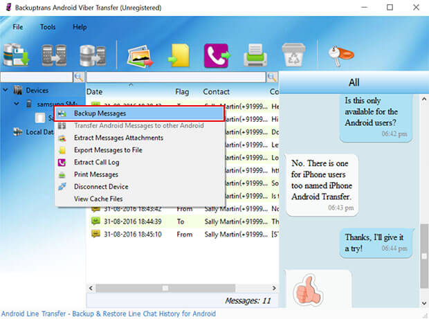Click the purple extract call log icon

click(217, 55)
